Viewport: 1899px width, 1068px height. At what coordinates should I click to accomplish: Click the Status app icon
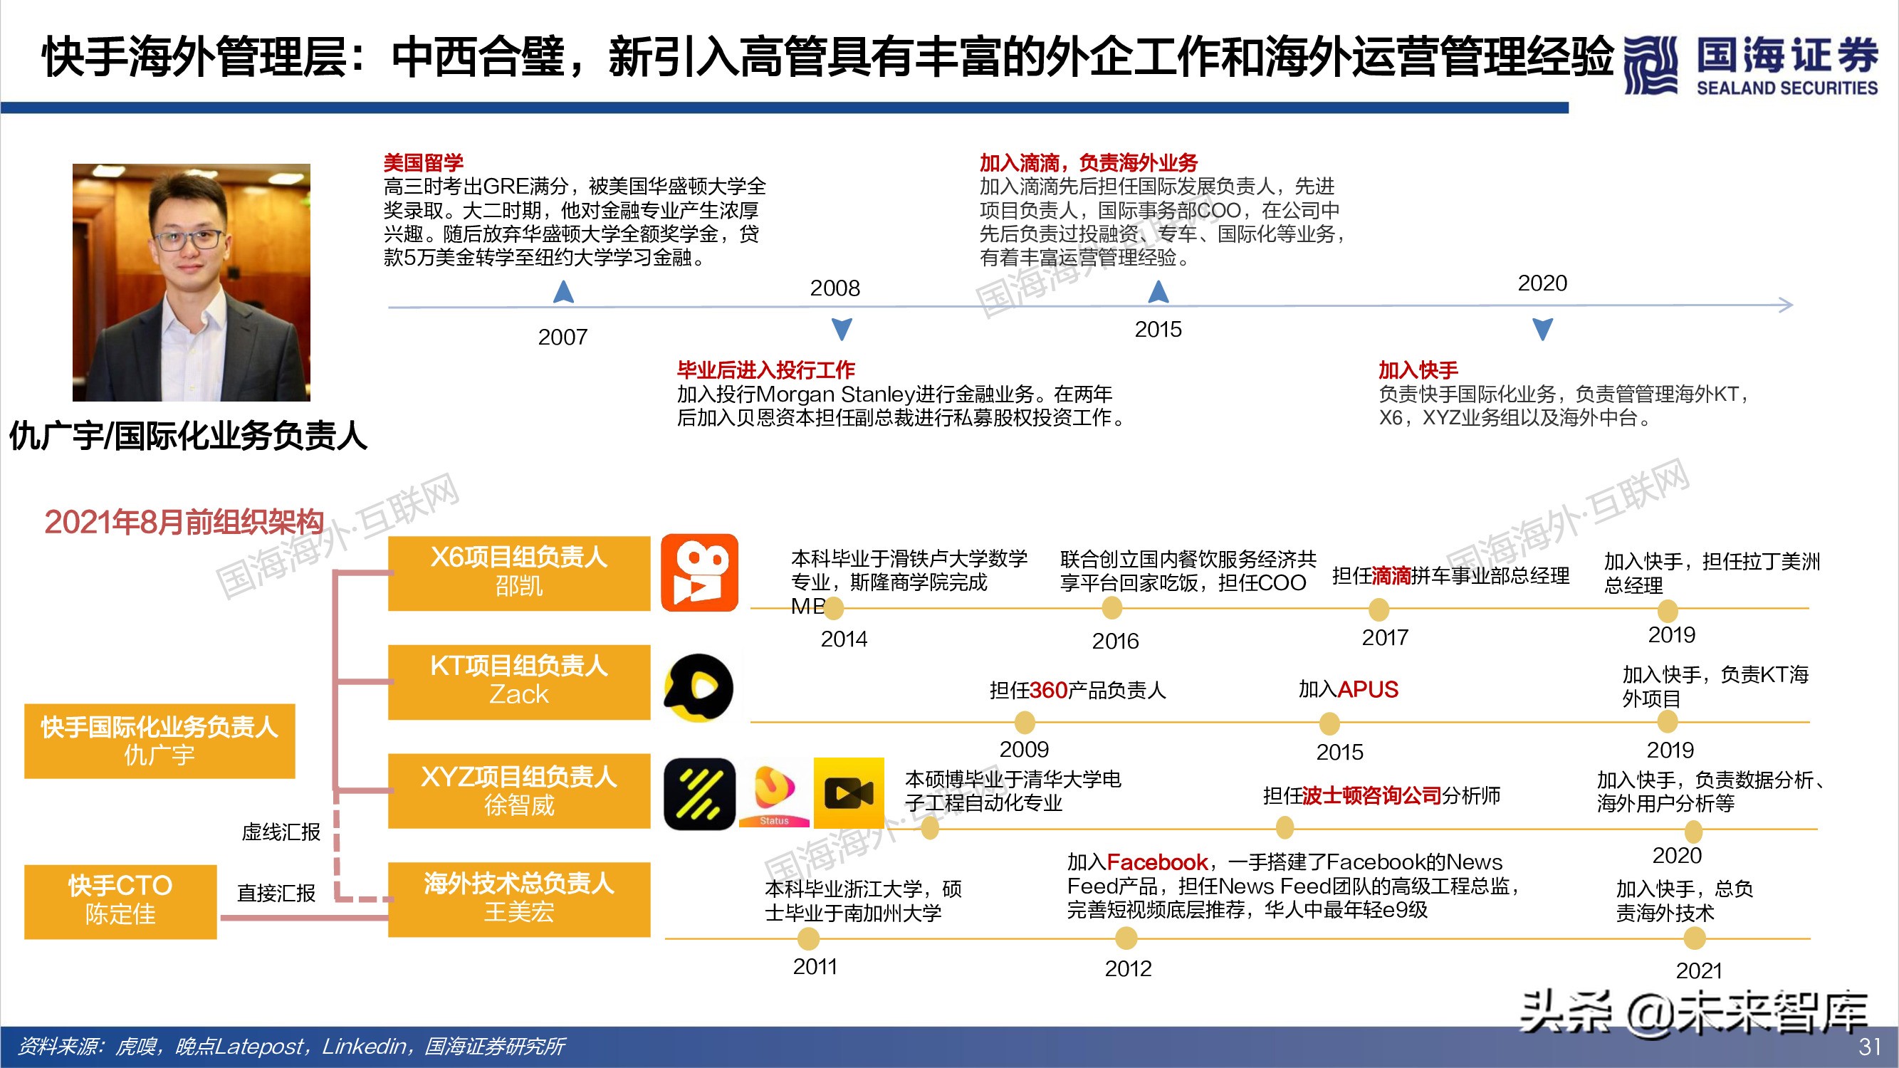pos(773,794)
